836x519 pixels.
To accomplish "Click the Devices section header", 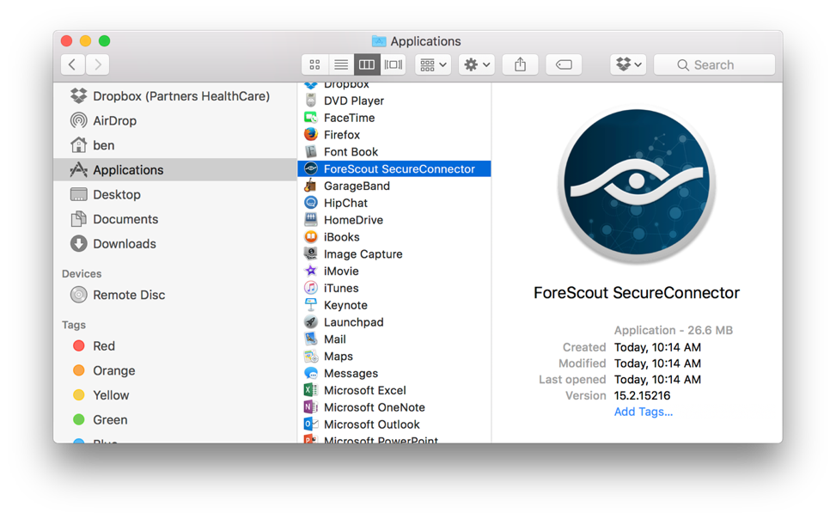I will coord(82,273).
